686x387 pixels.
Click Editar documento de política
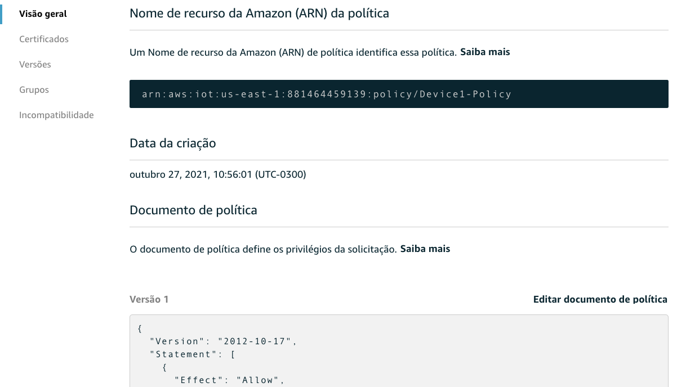600,299
